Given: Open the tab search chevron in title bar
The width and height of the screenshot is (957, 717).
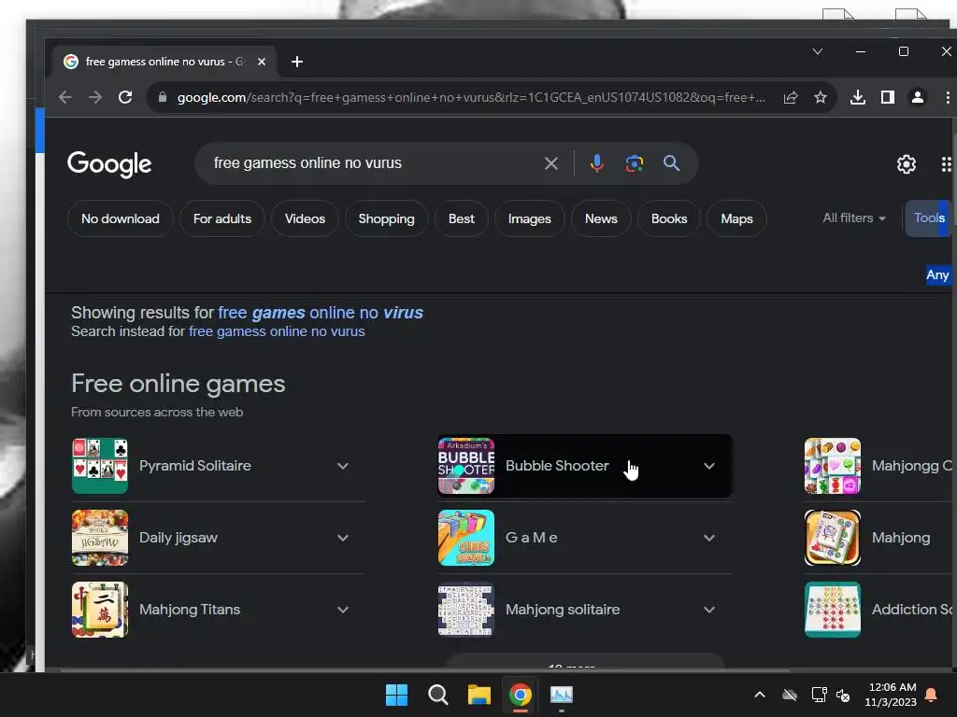Looking at the screenshot, I should (818, 52).
